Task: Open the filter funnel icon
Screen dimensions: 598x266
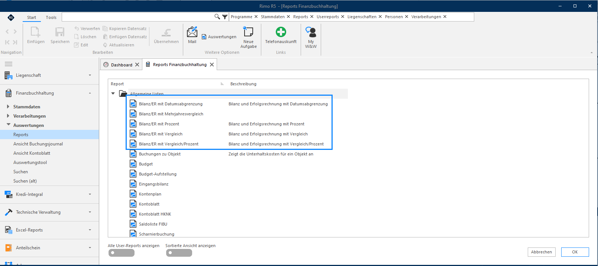Action: click(x=225, y=17)
